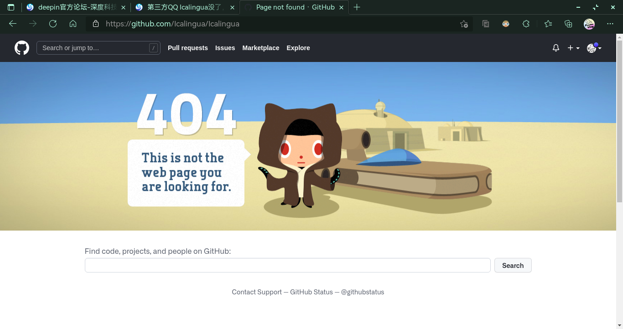Image resolution: width=623 pixels, height=329 pixels.
Task: Open the GitHub Status link
Action: [311, 292]
